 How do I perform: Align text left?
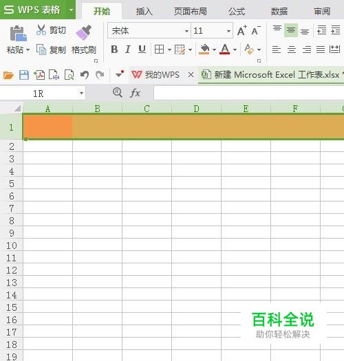(x=277, y=50)
